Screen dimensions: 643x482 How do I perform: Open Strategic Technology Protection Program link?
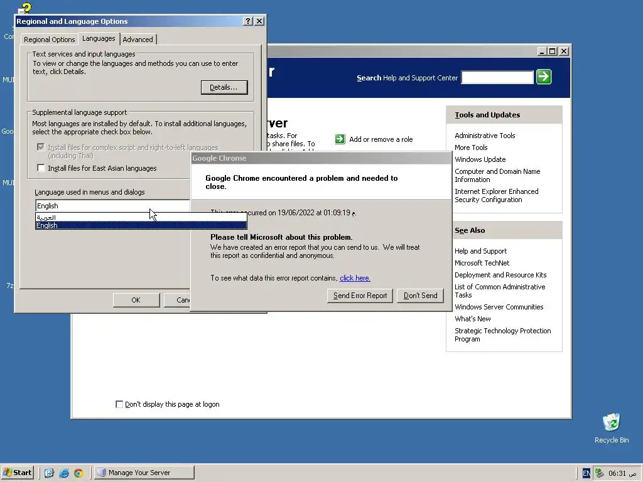click(x=503, y=335)
